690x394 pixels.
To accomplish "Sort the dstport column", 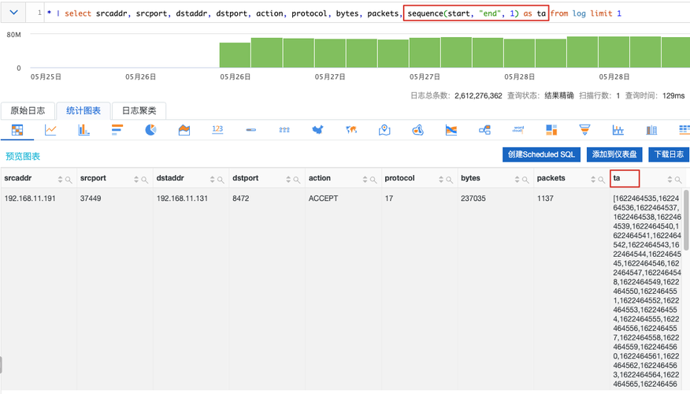I will coord(288,180).
